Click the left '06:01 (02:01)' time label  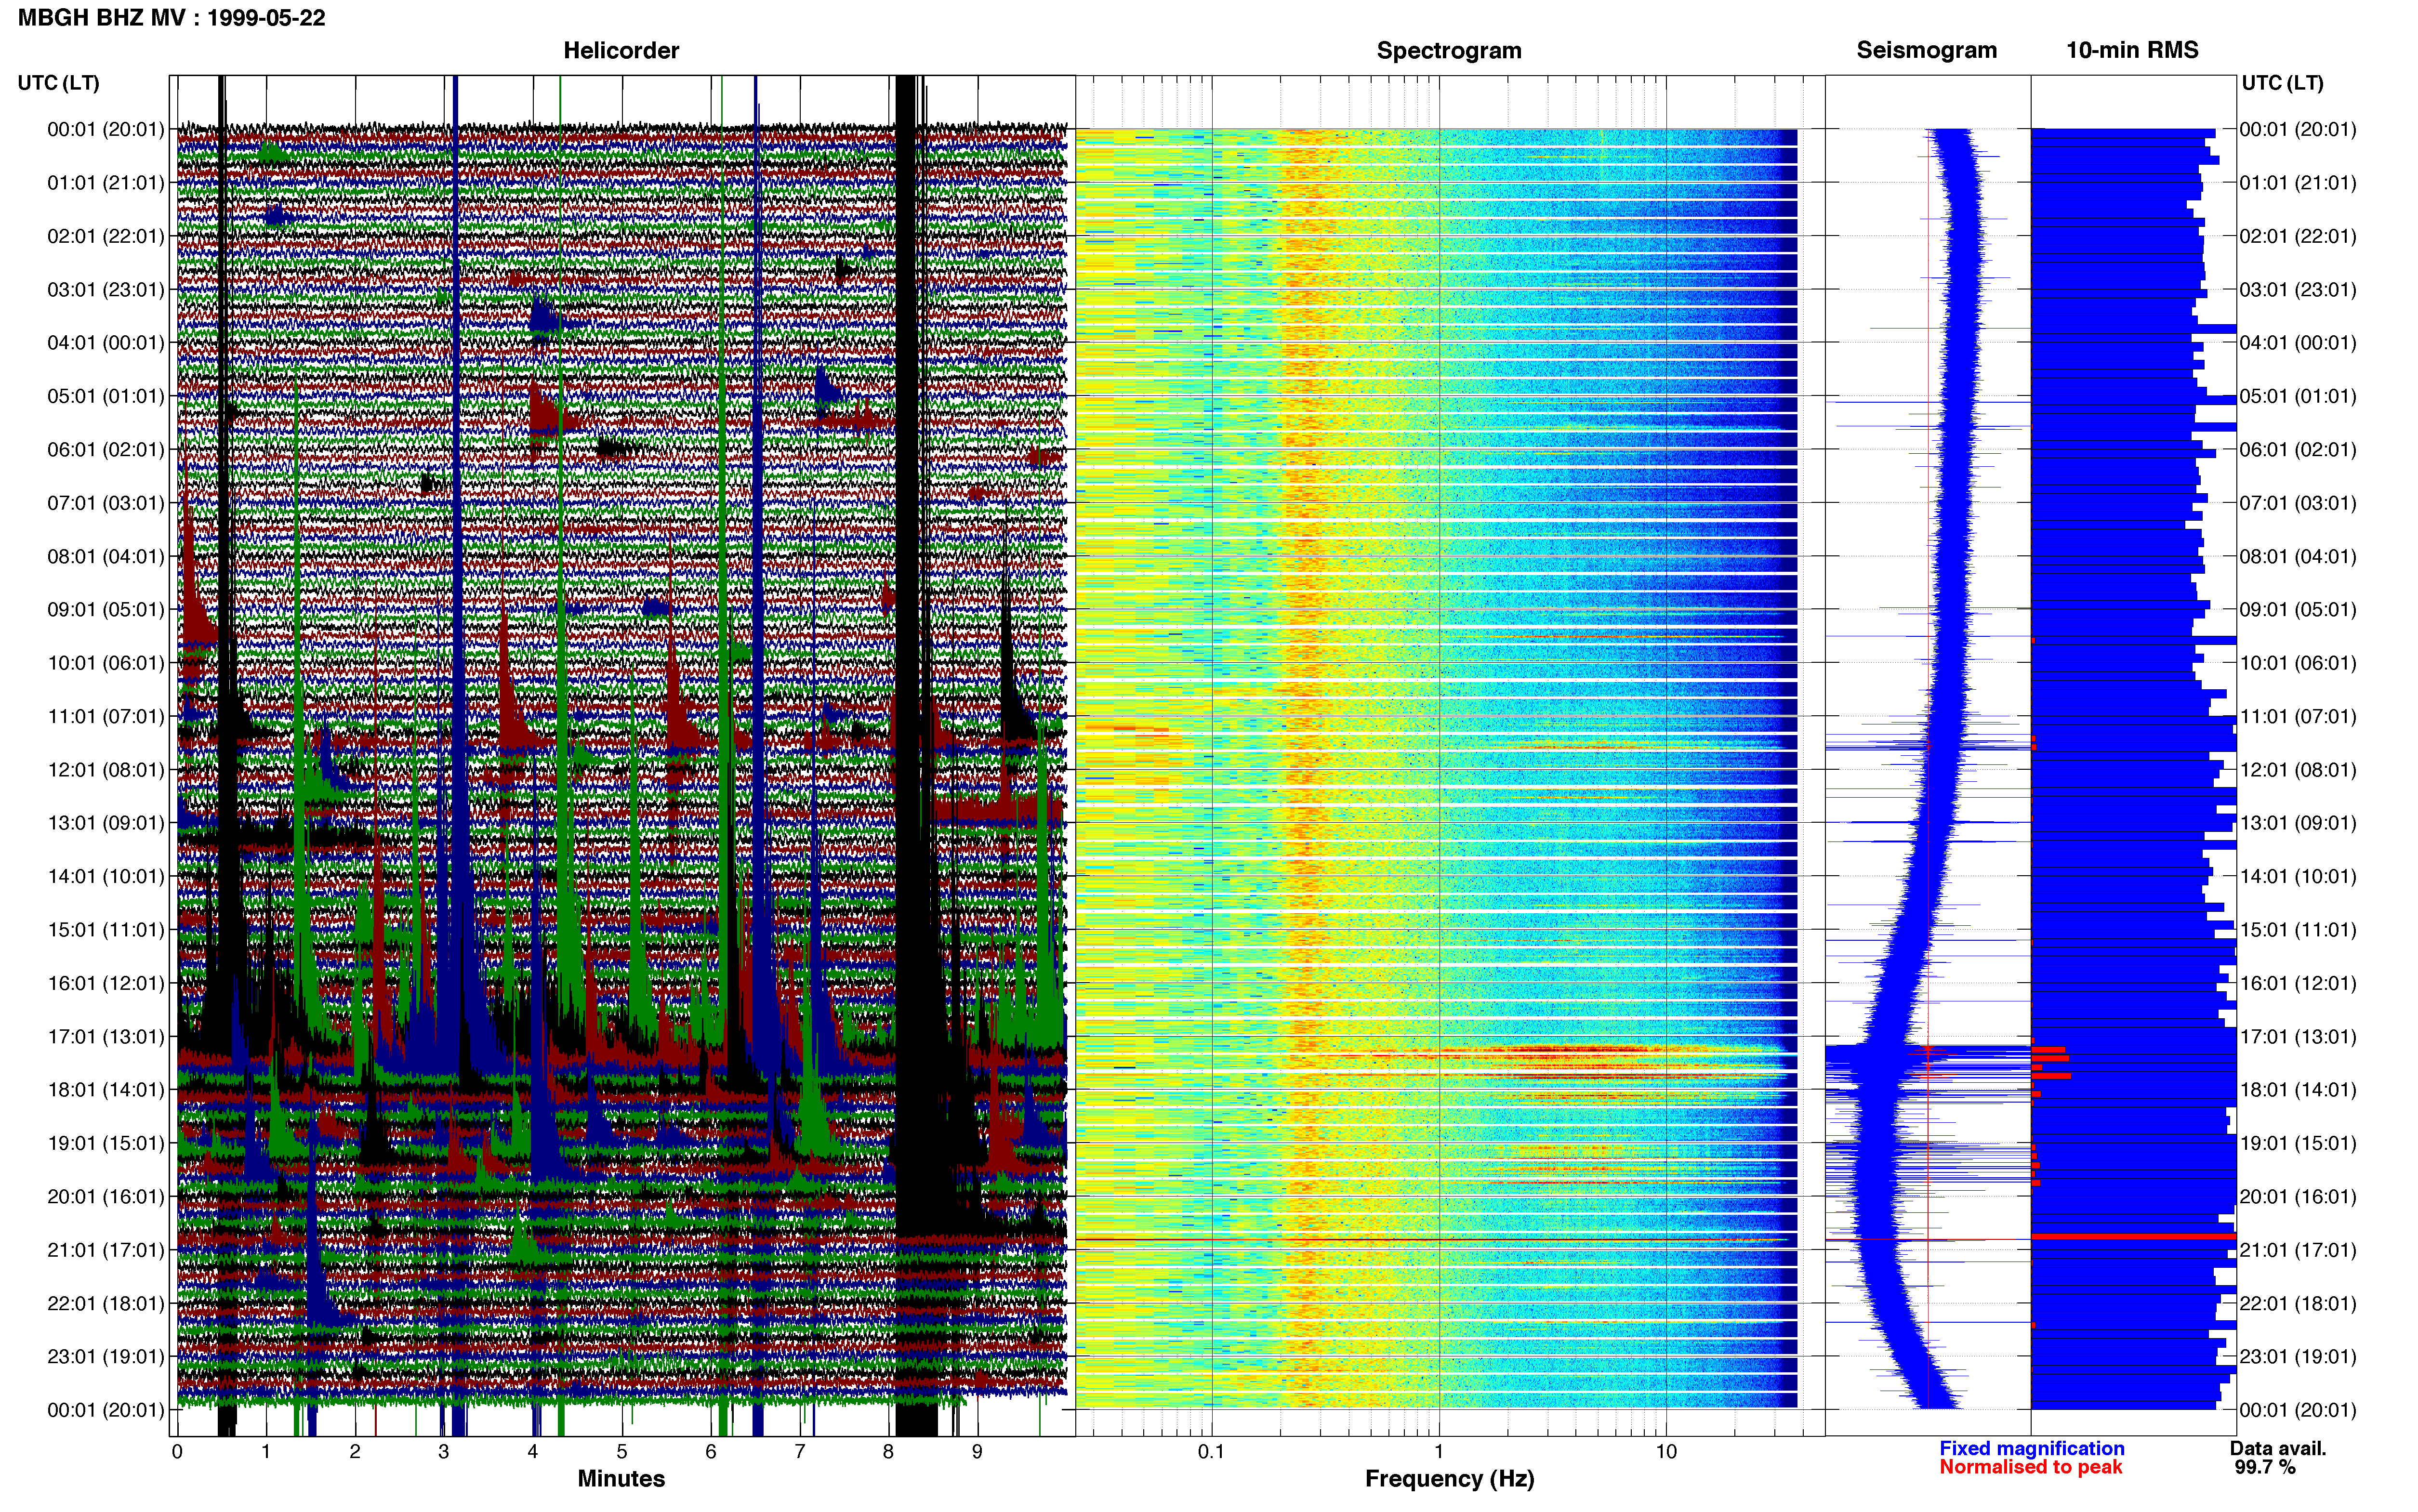point(106,450)
